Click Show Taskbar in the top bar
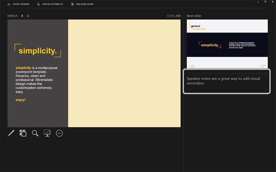276x172 pixels. (x=21, y=4)
